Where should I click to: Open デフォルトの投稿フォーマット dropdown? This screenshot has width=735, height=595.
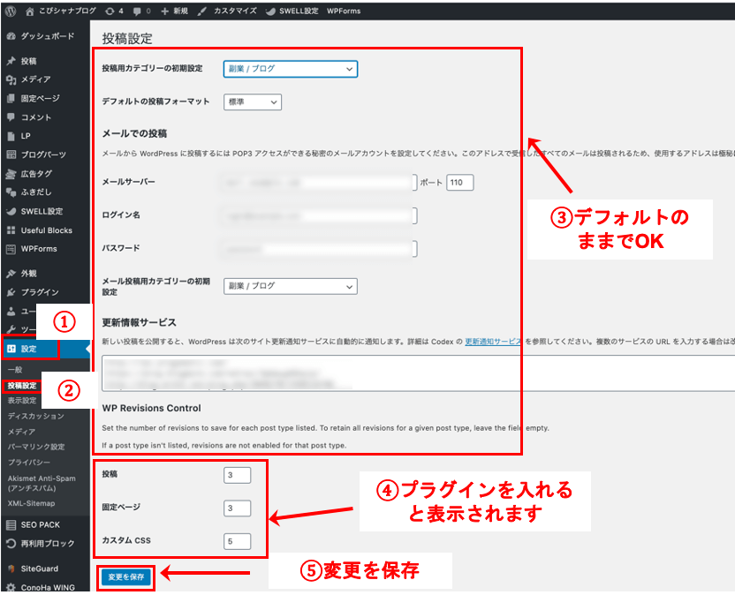click(253, 102)
